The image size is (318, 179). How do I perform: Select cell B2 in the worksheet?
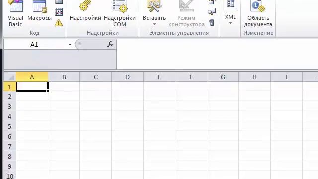coord(64,96)
